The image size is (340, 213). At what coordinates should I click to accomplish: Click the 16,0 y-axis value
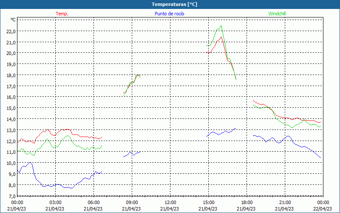tap(11, 97)
